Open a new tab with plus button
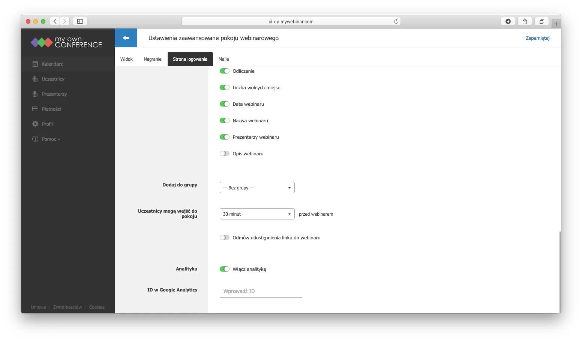The width and height of the screenshot is (582, 341). [556, 24]
